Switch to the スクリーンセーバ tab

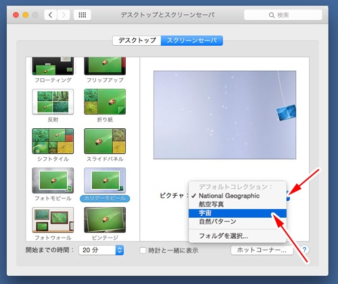tap(192, 40)
